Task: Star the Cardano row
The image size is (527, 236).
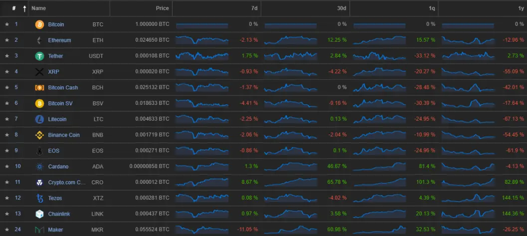Action: (6, 166)
